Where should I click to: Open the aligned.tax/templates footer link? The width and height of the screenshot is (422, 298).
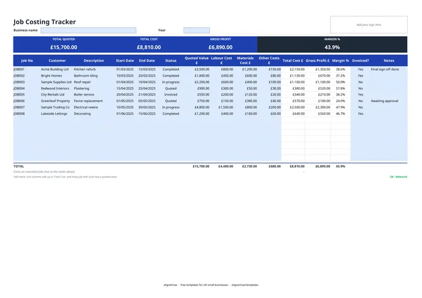[x=245, y=285]
